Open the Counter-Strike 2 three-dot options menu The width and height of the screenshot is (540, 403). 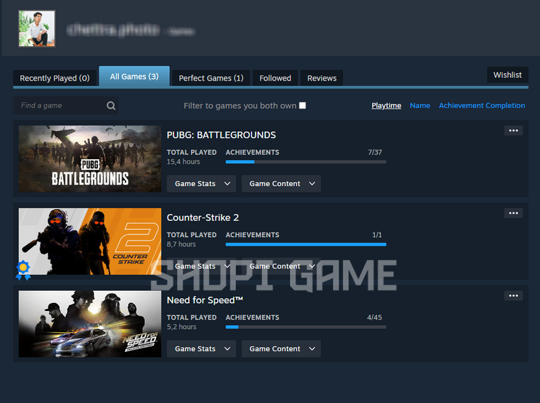pyautogui.click(x=514, y=213)
